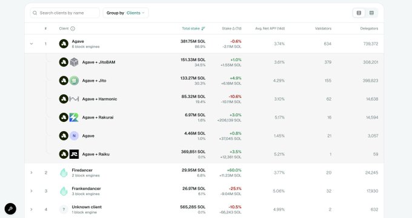
Task: Click the Agave logo in Agave + JitoBAM row
Action: (x=64, y=62)
